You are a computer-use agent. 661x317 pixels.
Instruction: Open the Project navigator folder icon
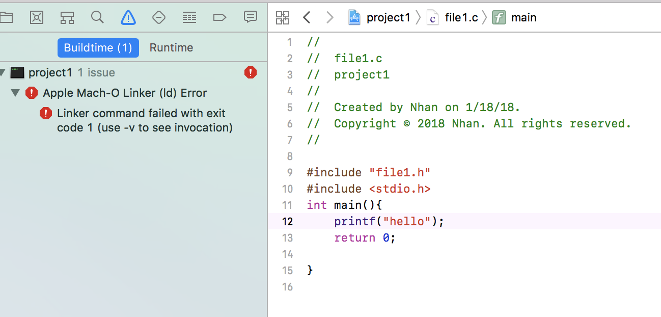pyautogui.click(x=6, y=18)
